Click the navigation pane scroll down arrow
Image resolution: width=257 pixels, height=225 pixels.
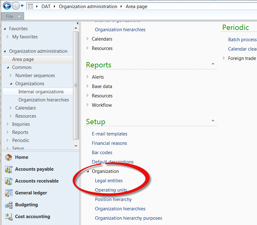[76, 146]
